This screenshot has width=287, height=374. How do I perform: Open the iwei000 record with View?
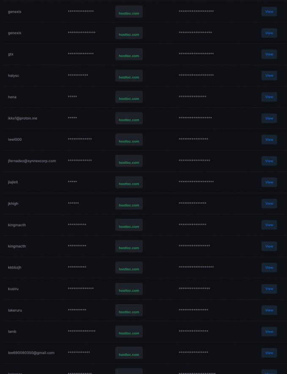(x=269, y=140)
